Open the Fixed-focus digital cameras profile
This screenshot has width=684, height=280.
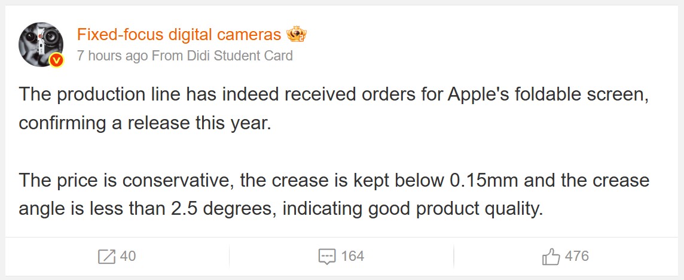[179, 35]
